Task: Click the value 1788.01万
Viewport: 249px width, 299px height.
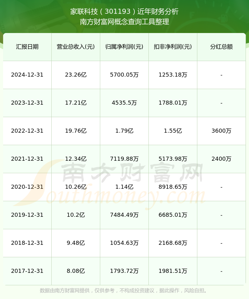Action: [173, 103]
